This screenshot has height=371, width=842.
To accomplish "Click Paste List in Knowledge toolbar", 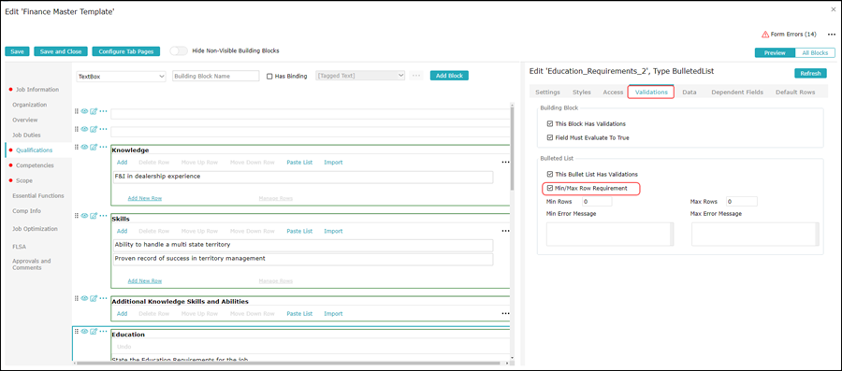I will (299, 162).
